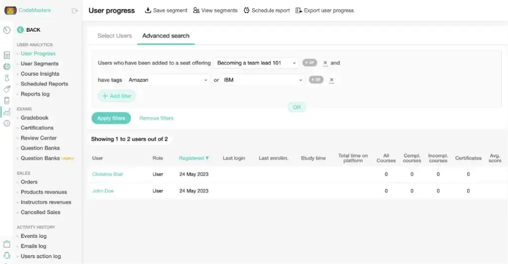This screenshot has width=508, height=264.
Task: Open Products revenues in the sidebar
Action: pyautogui.click(x=44, y=192)
